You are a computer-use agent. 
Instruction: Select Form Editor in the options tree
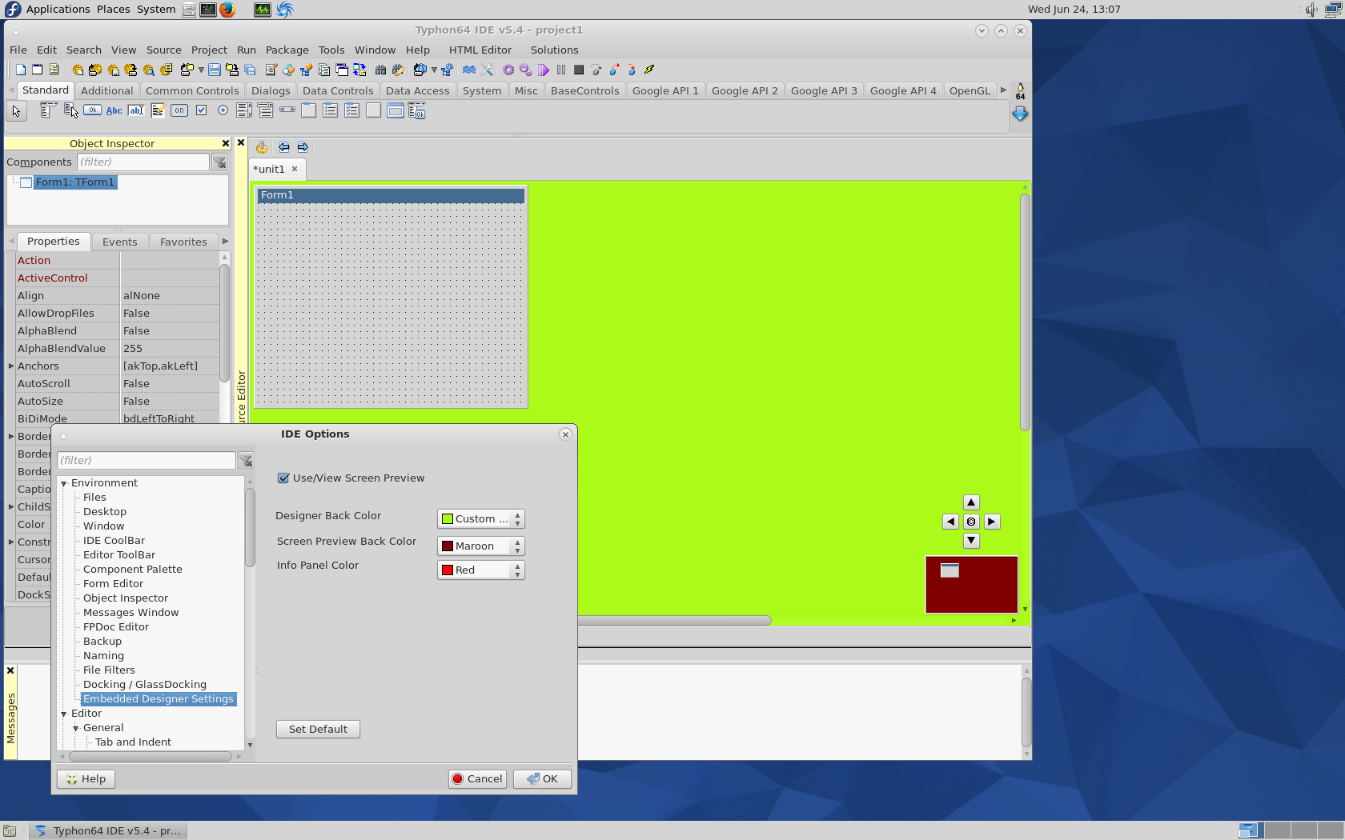pos(113,584)
